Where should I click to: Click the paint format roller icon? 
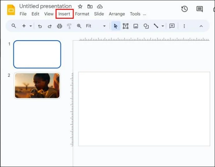tap(69, 26)
